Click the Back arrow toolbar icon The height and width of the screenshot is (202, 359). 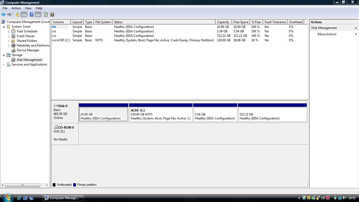(x=3, y=15)
